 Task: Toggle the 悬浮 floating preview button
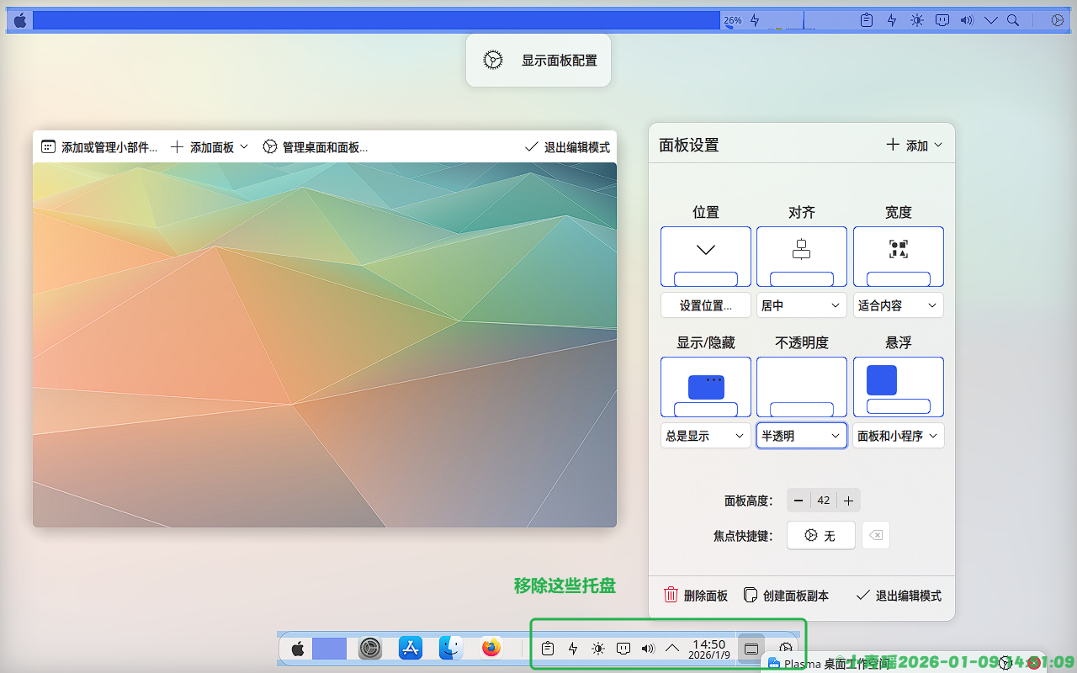(898, 387)
